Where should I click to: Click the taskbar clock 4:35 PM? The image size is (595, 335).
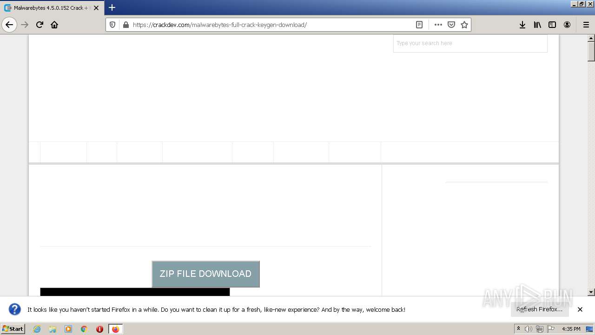point(571,329)
